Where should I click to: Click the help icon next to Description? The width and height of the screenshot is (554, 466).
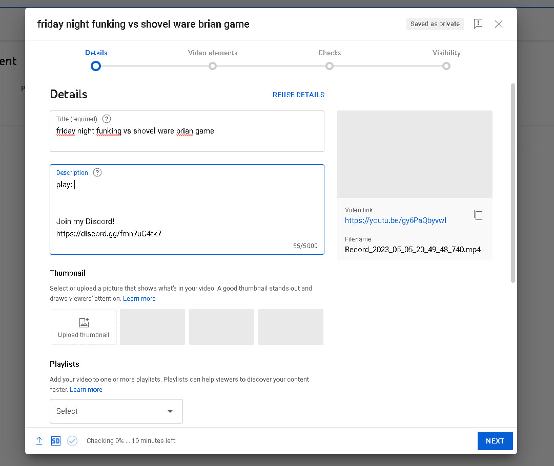click(97, 172)
